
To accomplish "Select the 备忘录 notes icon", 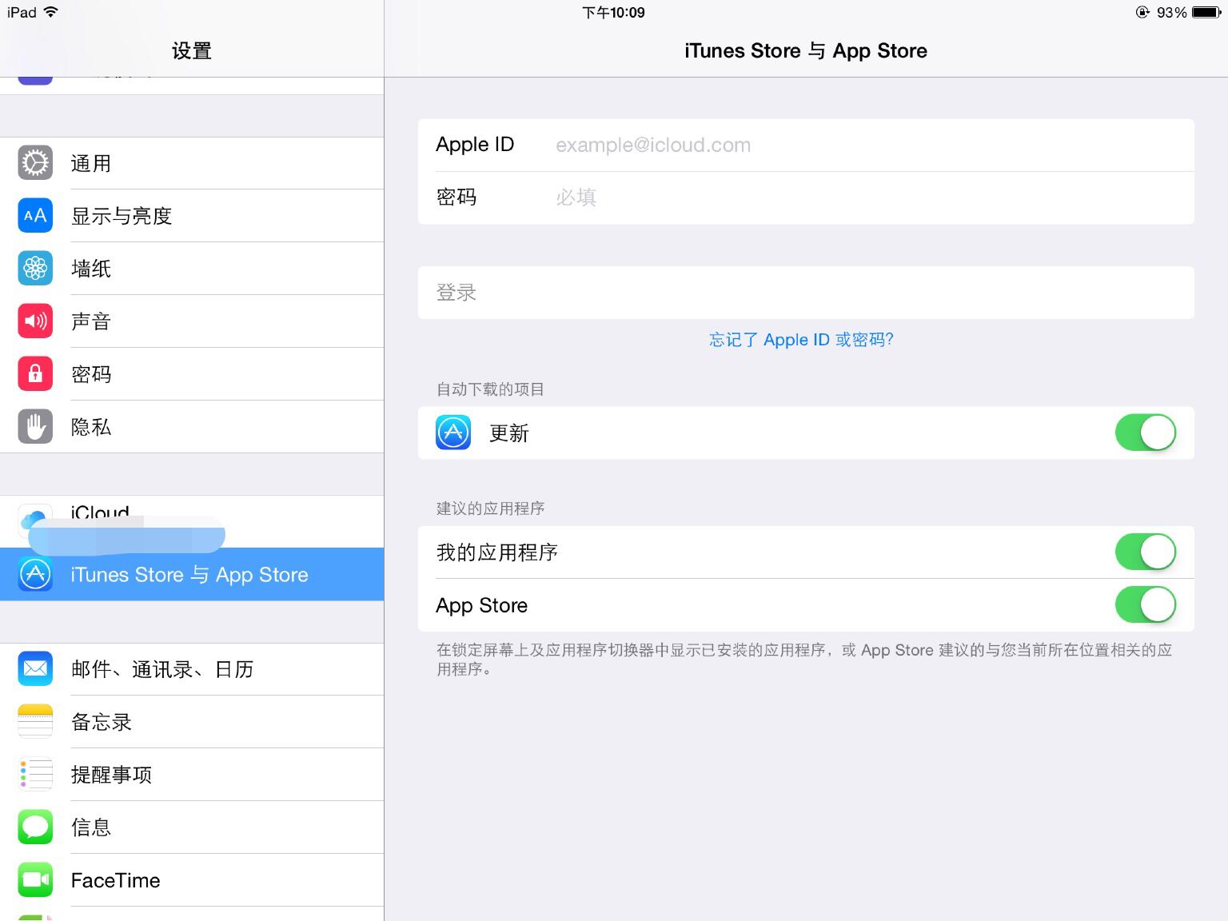I will tap(35, 721).
